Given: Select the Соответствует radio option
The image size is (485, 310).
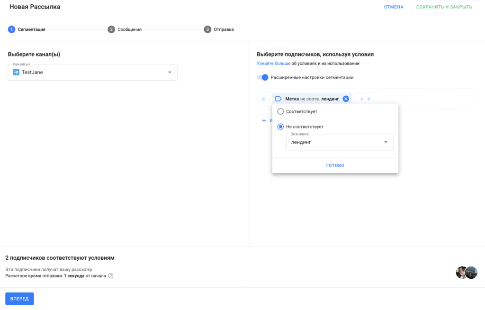Looking at the screenshot, I should point(280,111).
